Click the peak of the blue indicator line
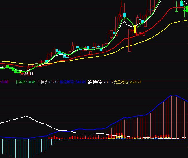This screenshot has width=188, height=158. tap(174, 95)
